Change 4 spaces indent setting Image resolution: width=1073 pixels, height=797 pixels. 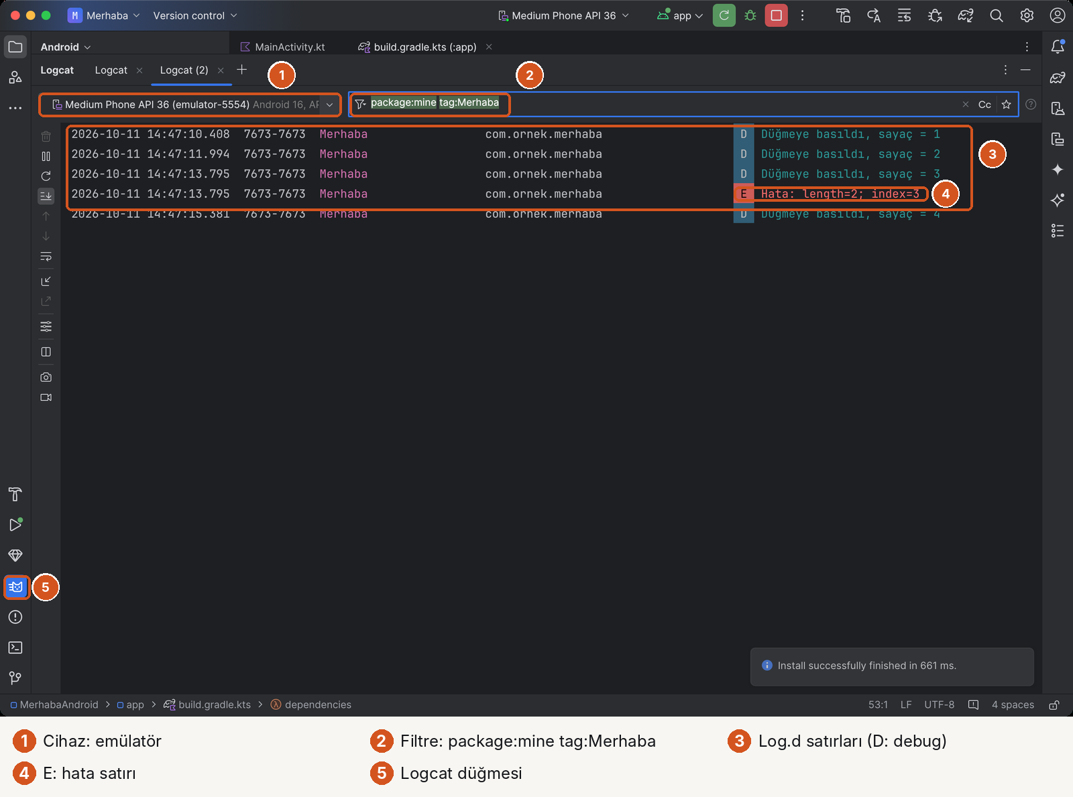tap(1013, 705)
